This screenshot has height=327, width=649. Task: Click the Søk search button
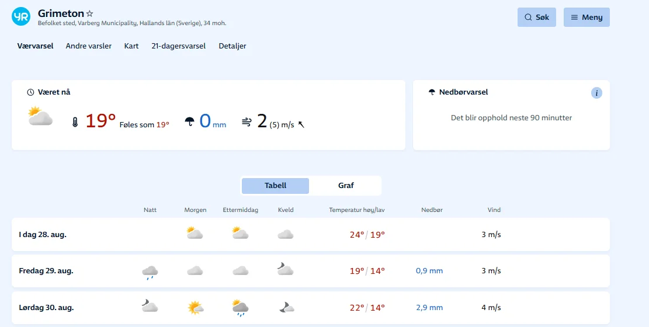[x=536, y=18]
